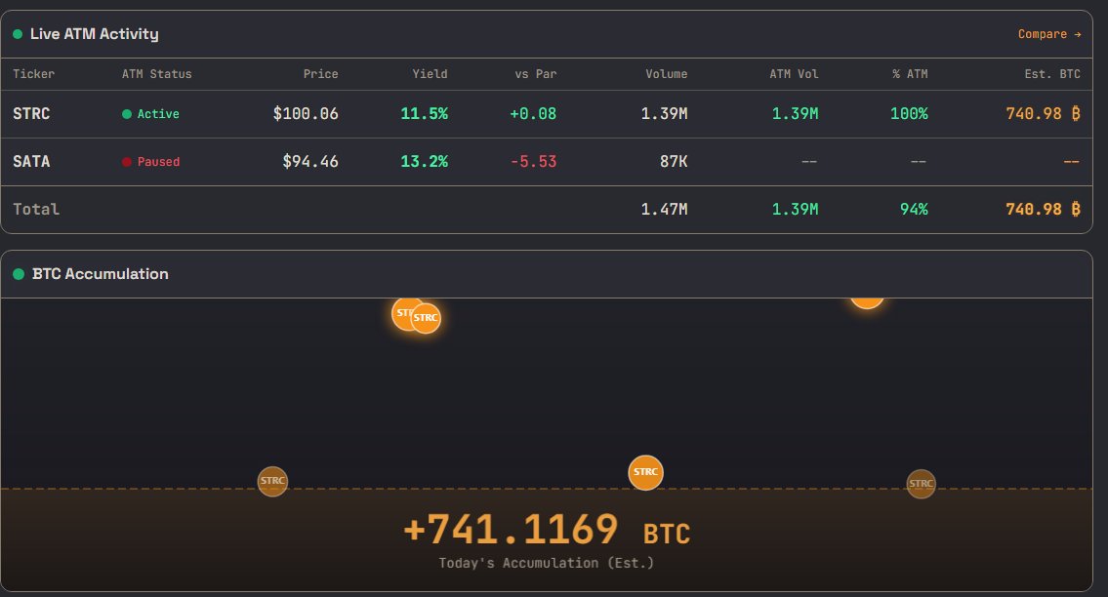The height and width of the screenshot is (597, 1108).
Task: Select the Ticker column header
Action: pos(33,74)
